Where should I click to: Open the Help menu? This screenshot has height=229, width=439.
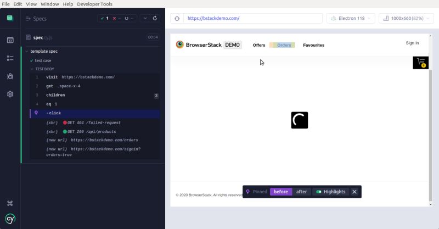[x=67, y=4]
